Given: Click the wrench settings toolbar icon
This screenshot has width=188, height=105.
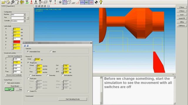Looking at the screenshot, I should pos(12,2).
